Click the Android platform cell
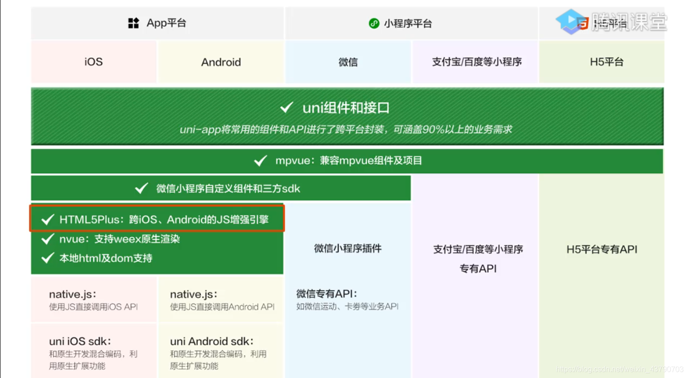 221,62
